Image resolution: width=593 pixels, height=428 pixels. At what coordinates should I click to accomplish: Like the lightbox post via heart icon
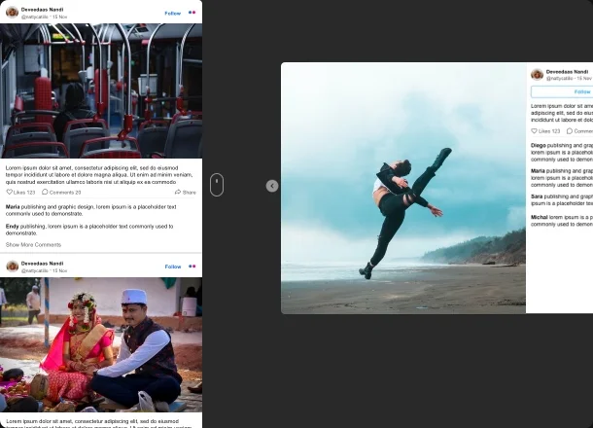[x=534, y=131]
